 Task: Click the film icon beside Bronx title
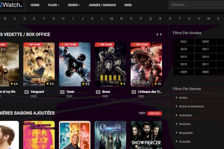98,92
